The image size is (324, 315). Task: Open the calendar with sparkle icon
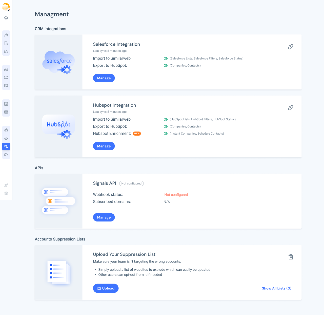[6, 86]
